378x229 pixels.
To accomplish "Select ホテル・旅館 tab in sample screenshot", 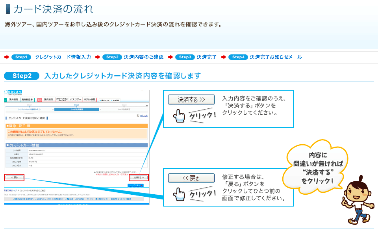I will pos(89,99).
